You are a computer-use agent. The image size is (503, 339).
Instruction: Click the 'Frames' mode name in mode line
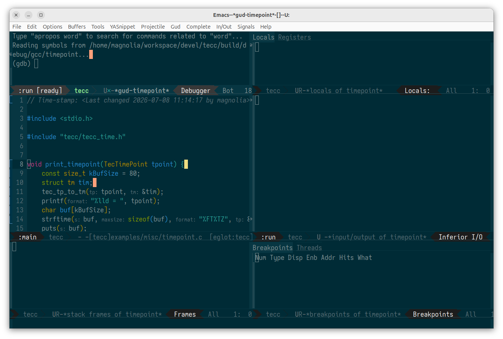coord(185,314)
